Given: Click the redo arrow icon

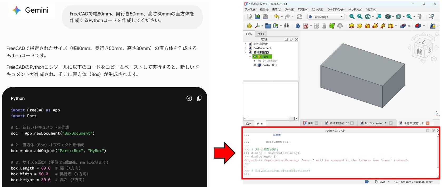Looking at the screenshot, I should (x=287, y=17).
